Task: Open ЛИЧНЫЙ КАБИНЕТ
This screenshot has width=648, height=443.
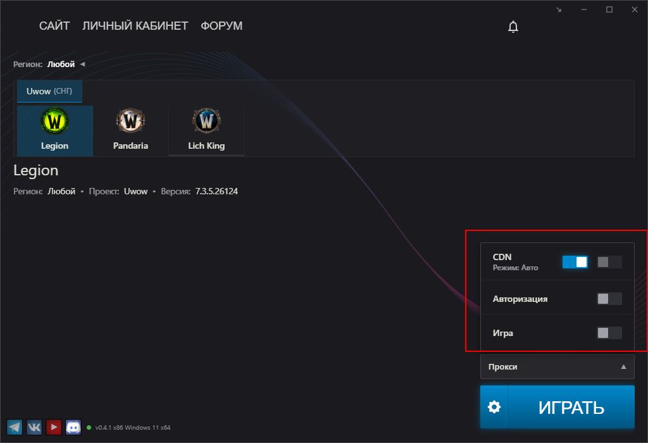Action: click(x=135, y=25)
